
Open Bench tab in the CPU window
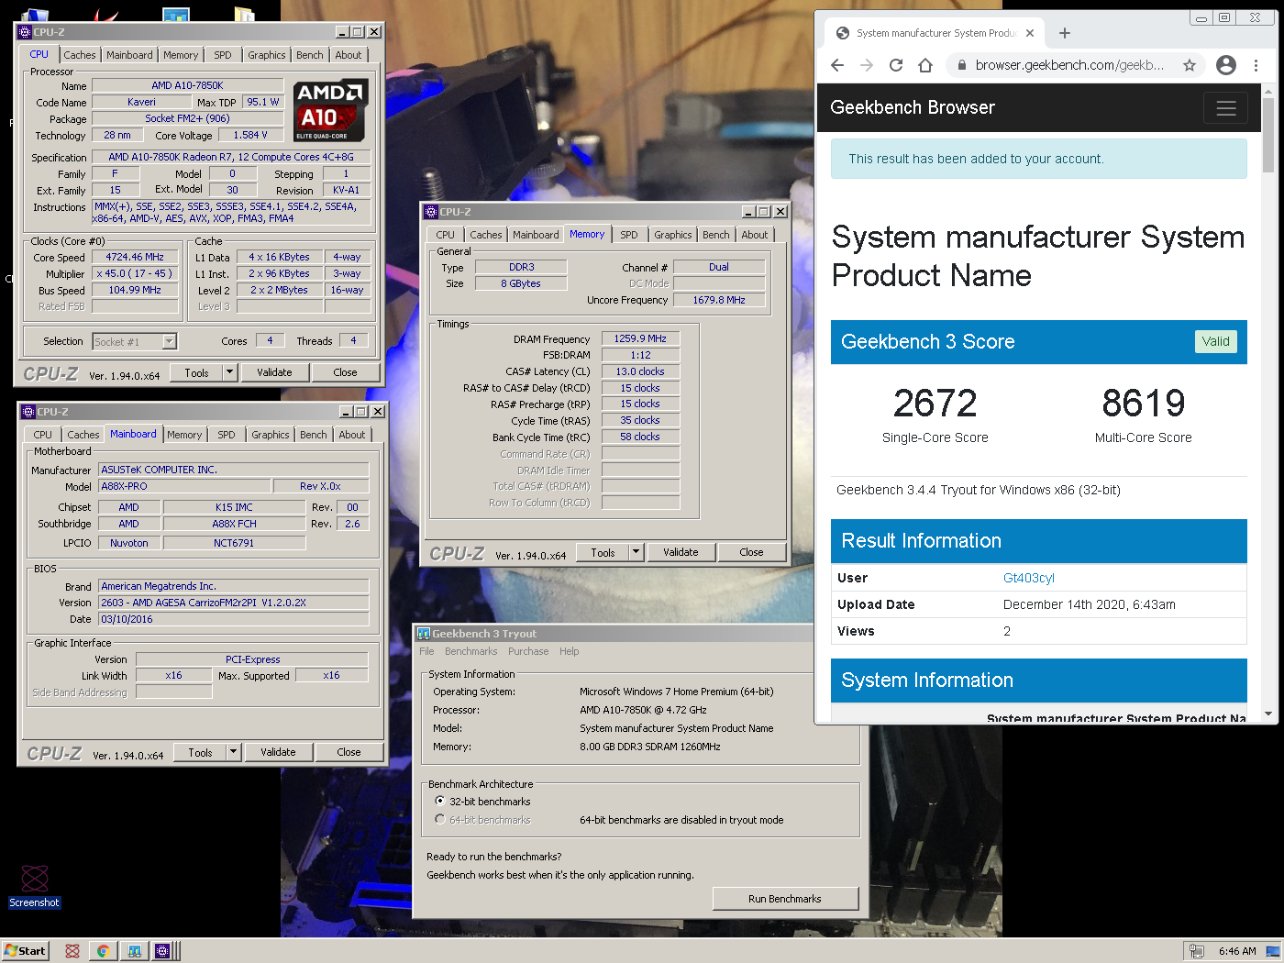(310, 55)
